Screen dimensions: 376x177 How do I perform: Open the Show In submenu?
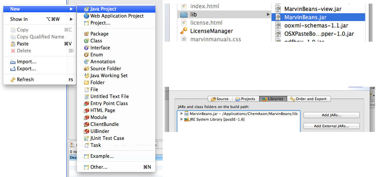(19, 19)
